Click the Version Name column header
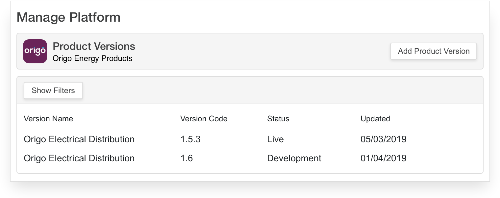This screenshot has width=500, height=198. (48, 119)
